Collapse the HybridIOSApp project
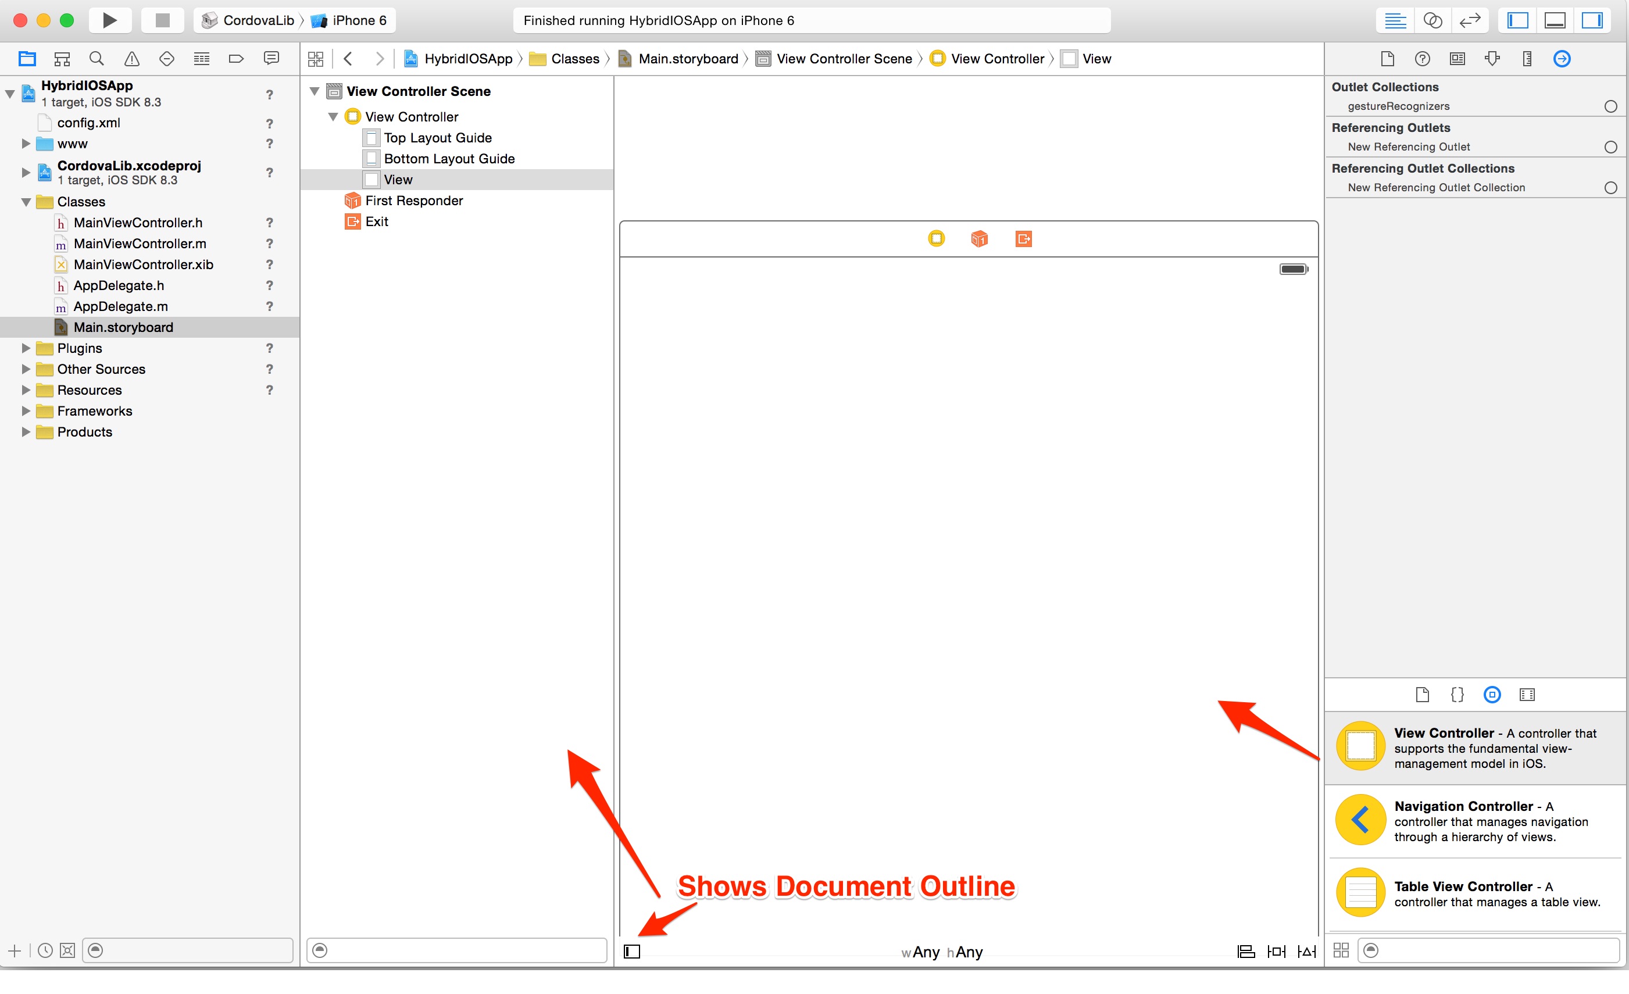1629x994 pixels. click(x=10, y=94)
